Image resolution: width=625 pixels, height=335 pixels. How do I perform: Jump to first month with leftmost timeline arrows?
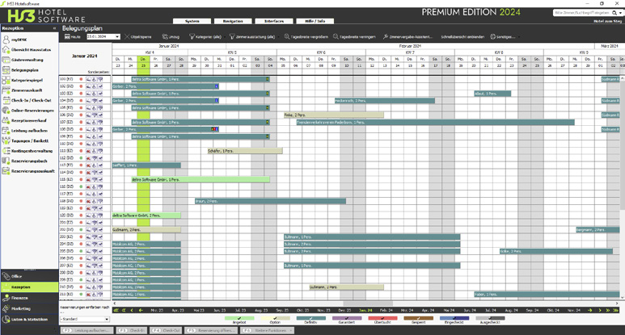pos(116,310)
